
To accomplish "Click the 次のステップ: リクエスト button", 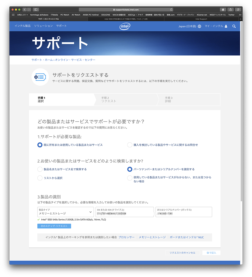I will (54, 226).
